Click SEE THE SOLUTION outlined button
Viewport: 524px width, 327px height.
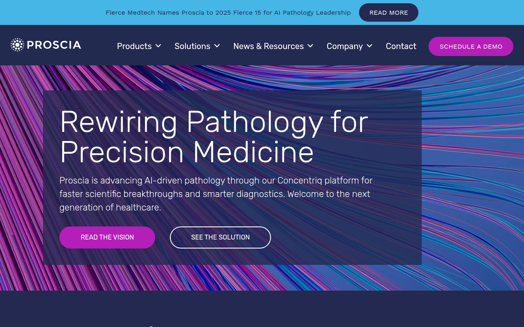pos(220,237)
